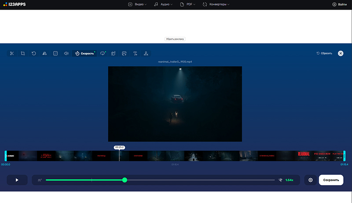Click Войти to sign in
This screenshot has width=352, height=203.
pos(339,4)
